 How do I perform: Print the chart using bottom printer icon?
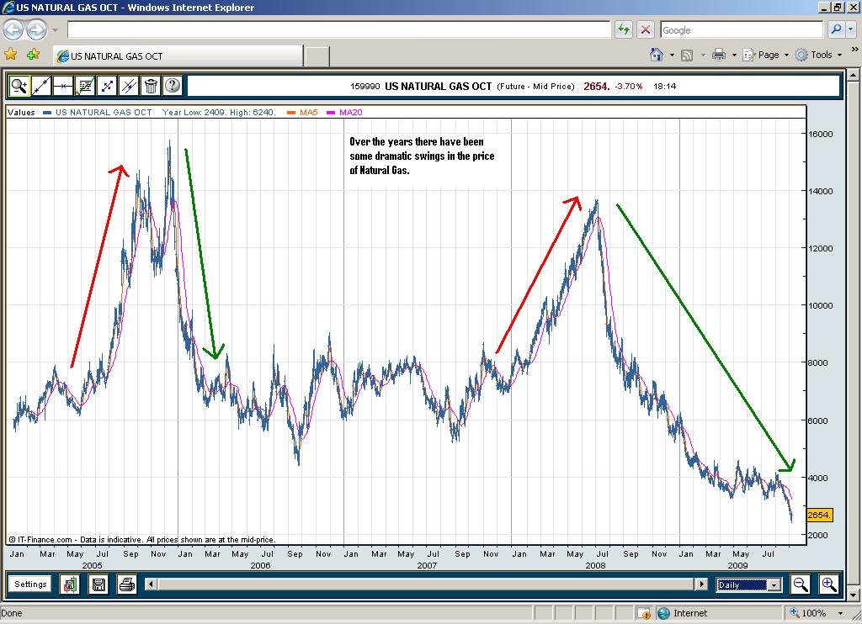point(126,584)
